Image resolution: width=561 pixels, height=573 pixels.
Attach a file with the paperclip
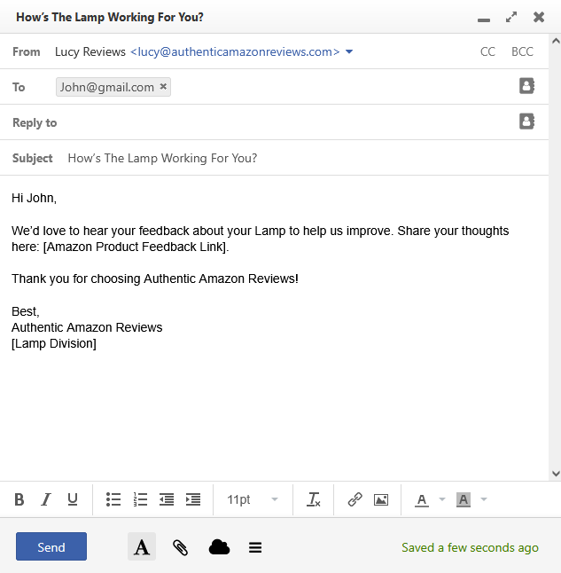point(181,547)
